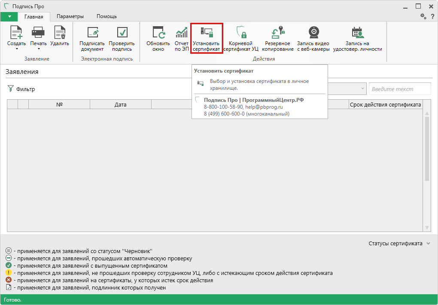Viewport: 438px width, 305px height.
Task: Expand the Создать dropdown arrow
Action: click(x=16, y=49)
